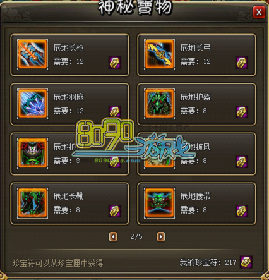This screenshot has width=269, height=280.
Task: Click the token icon in 辰地披风 row
Action: tap(242, 162)
